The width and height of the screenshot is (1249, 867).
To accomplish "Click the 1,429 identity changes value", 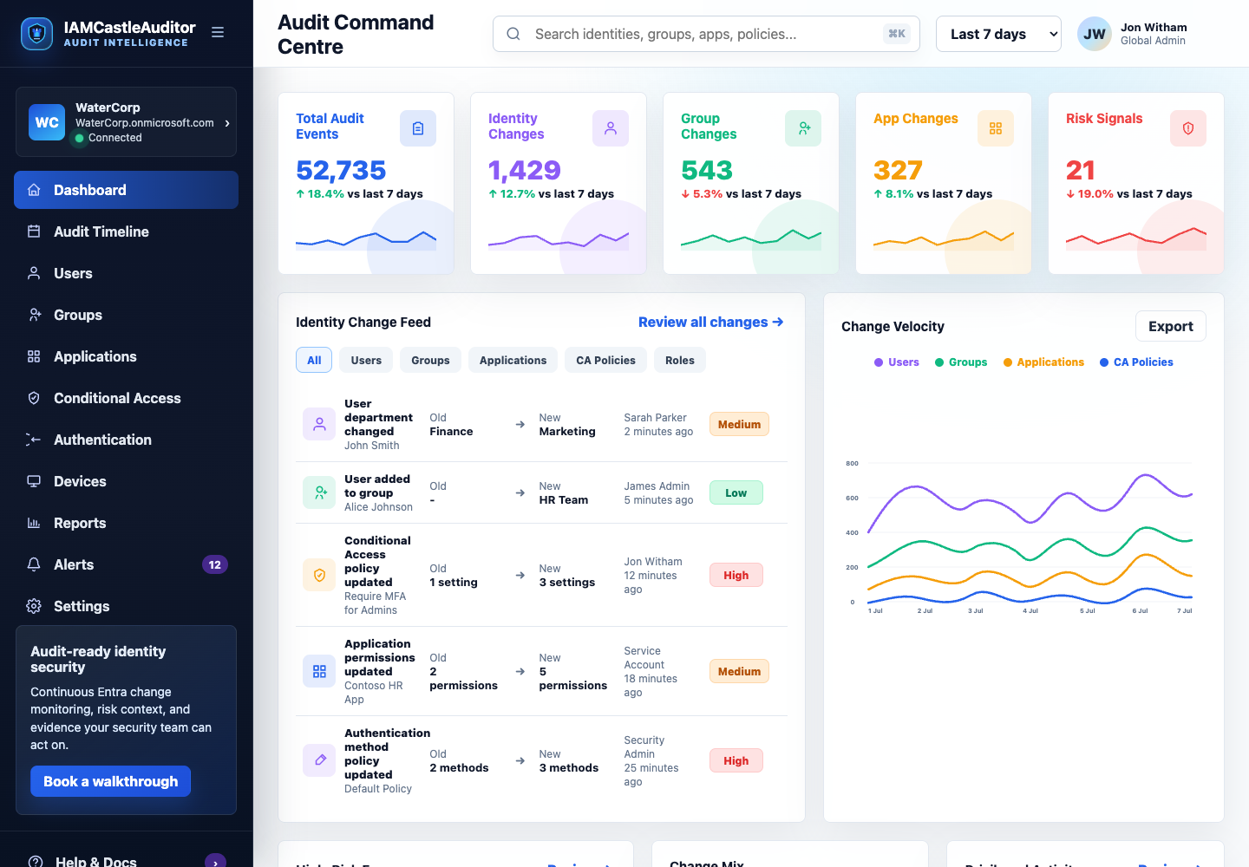I will pyautogui.click(x=525, y=170).
